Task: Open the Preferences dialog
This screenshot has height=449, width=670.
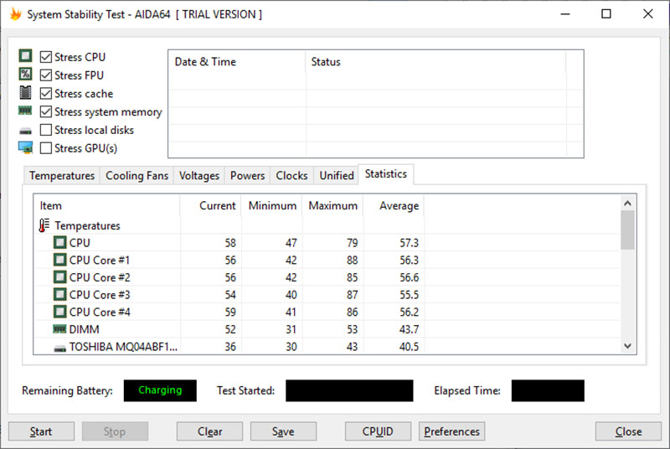Action: pyautogui.click(x=451, y=431)
